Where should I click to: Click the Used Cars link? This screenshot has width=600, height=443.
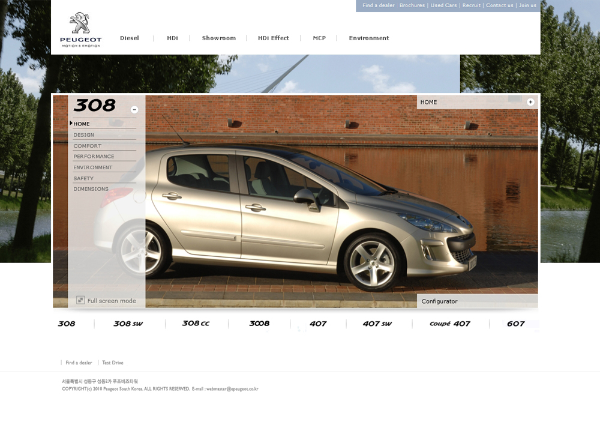point(443,5)
